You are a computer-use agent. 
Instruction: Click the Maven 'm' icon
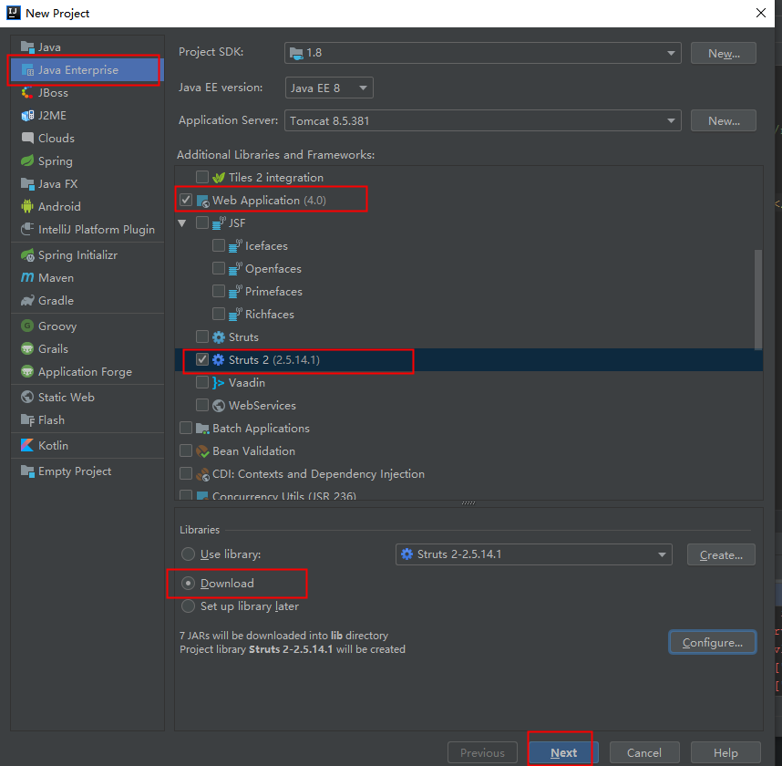coord(27,277)
